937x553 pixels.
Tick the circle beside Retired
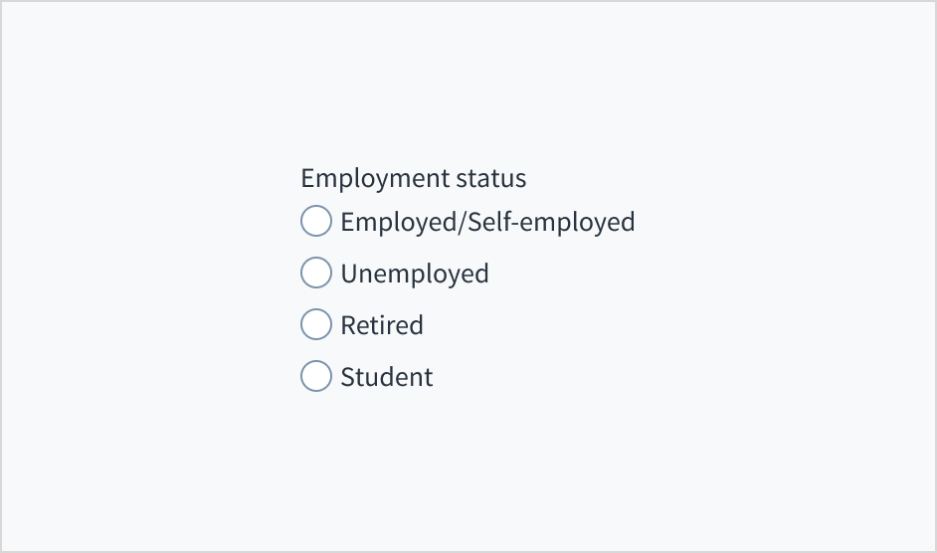pos(316,324)
